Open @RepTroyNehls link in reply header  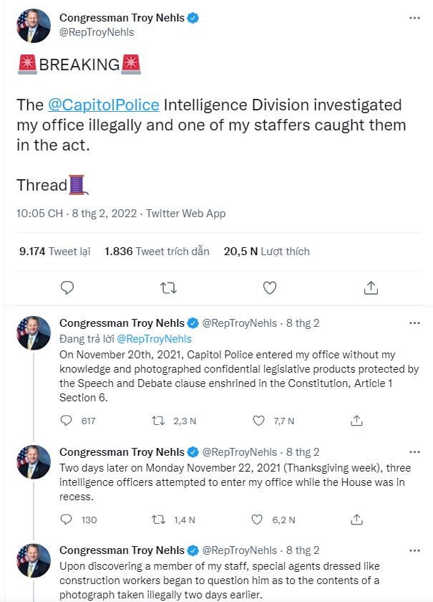[154, 338]
